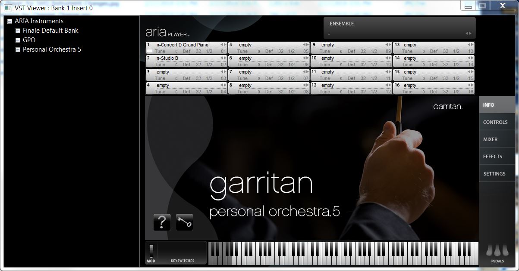The image size is (519, 271).
Task: Click the key activation icon
Action: pos(184,222)
